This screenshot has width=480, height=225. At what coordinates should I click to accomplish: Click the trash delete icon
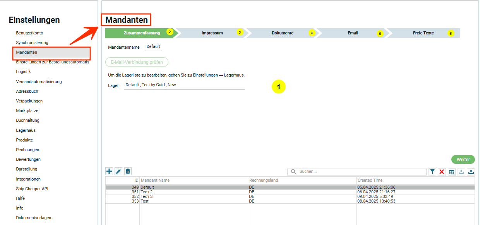(x=128, y=171)
